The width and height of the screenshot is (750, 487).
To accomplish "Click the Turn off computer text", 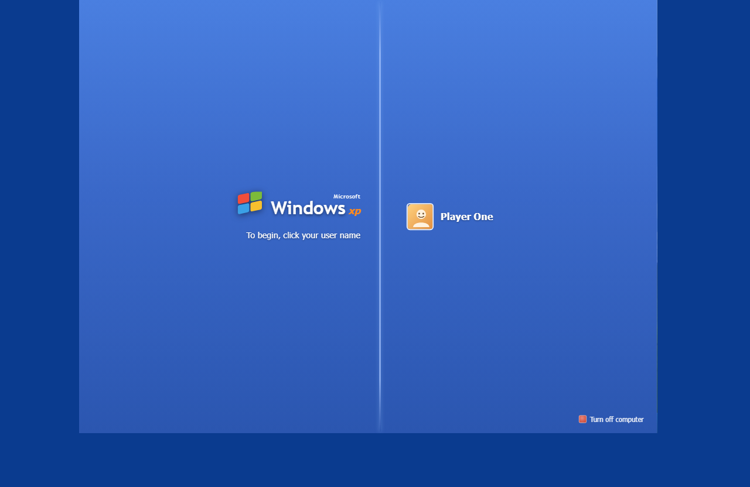I will pyautogui.click(x=616, y=419).
